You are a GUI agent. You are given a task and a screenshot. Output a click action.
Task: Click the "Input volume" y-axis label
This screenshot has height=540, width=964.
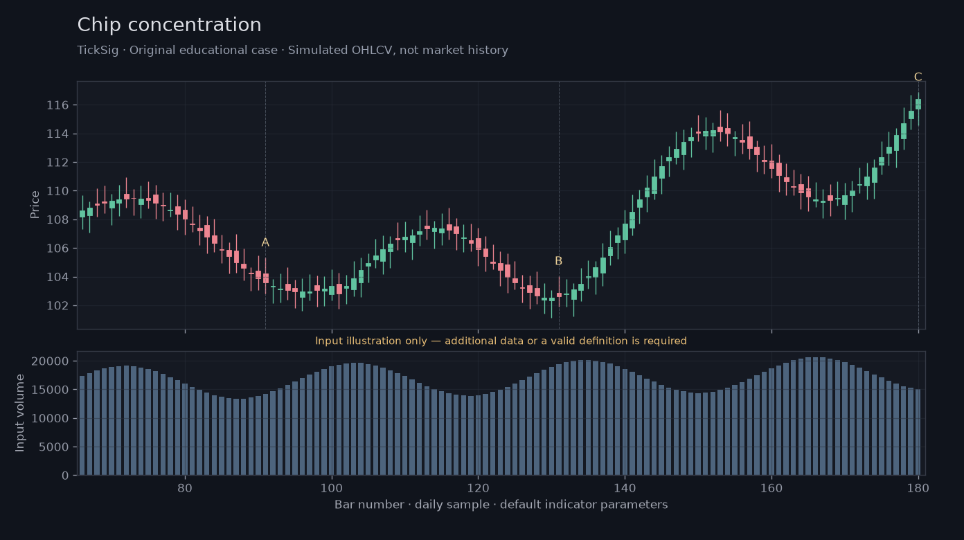pos(20,413)
